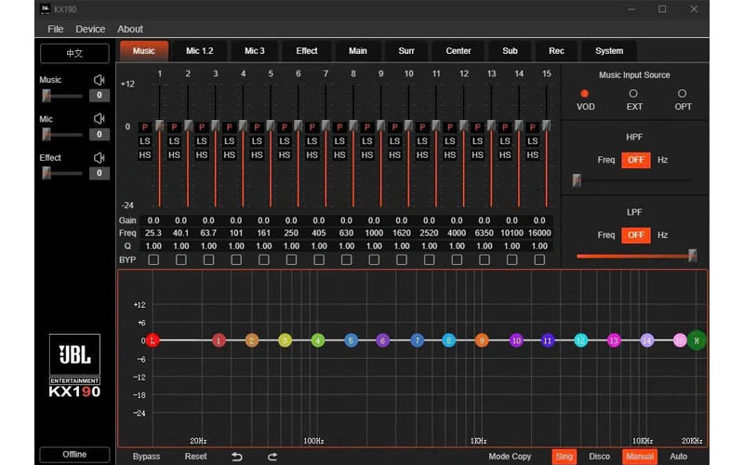Screen dimensions: 744x465
Task: Click the Reset button
Action: click(x=195, y=457)
